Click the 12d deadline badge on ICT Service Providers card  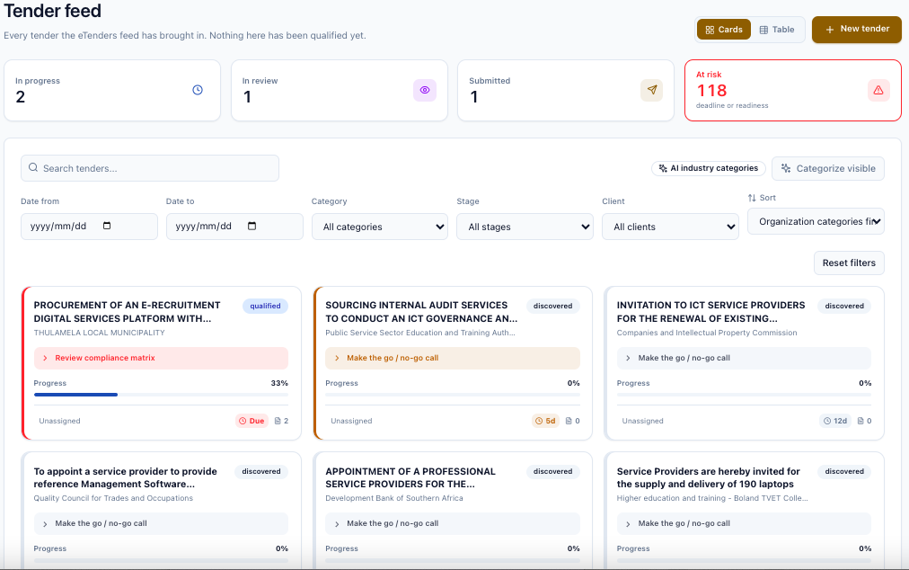click(x=836, y=421)
